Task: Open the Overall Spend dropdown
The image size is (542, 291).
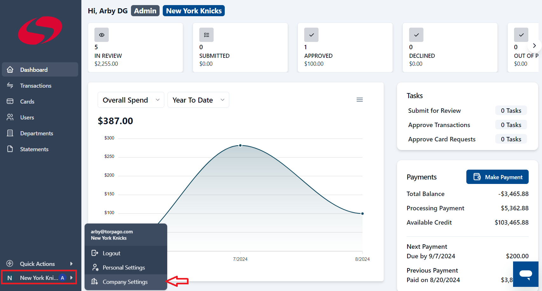Action: (x=131, y=100)
